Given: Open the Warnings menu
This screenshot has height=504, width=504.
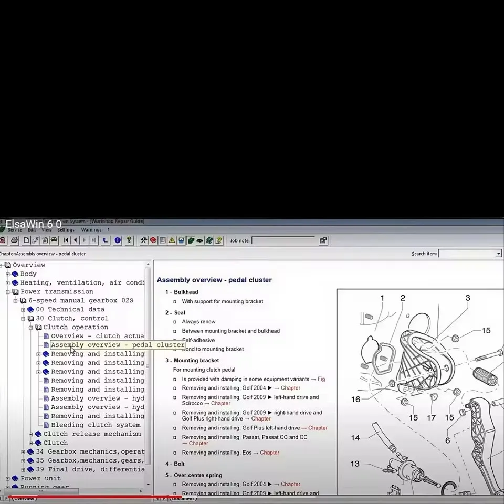Looking at the screenshot, I should (91, 229).
